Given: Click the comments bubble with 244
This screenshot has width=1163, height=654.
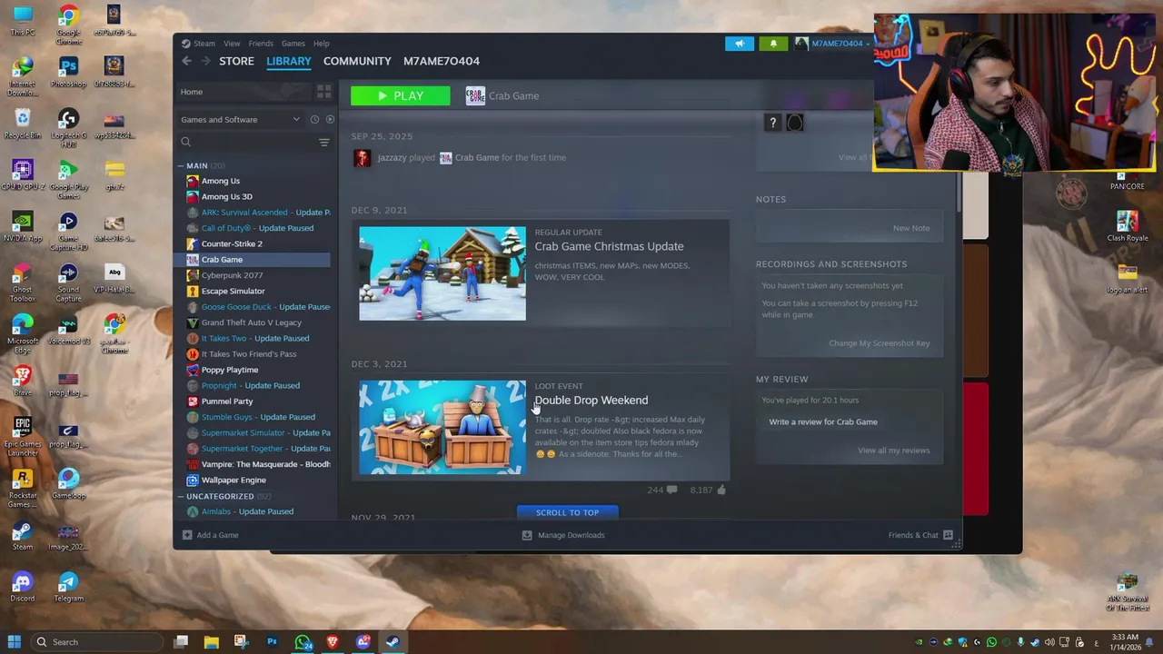Looking at the screenshot, I should [671, 490].
